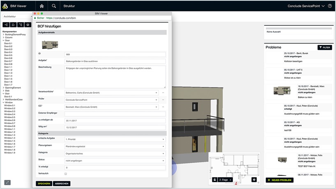
Task: Go to the home icon in top bar
Action: click(x=42, y=6)
